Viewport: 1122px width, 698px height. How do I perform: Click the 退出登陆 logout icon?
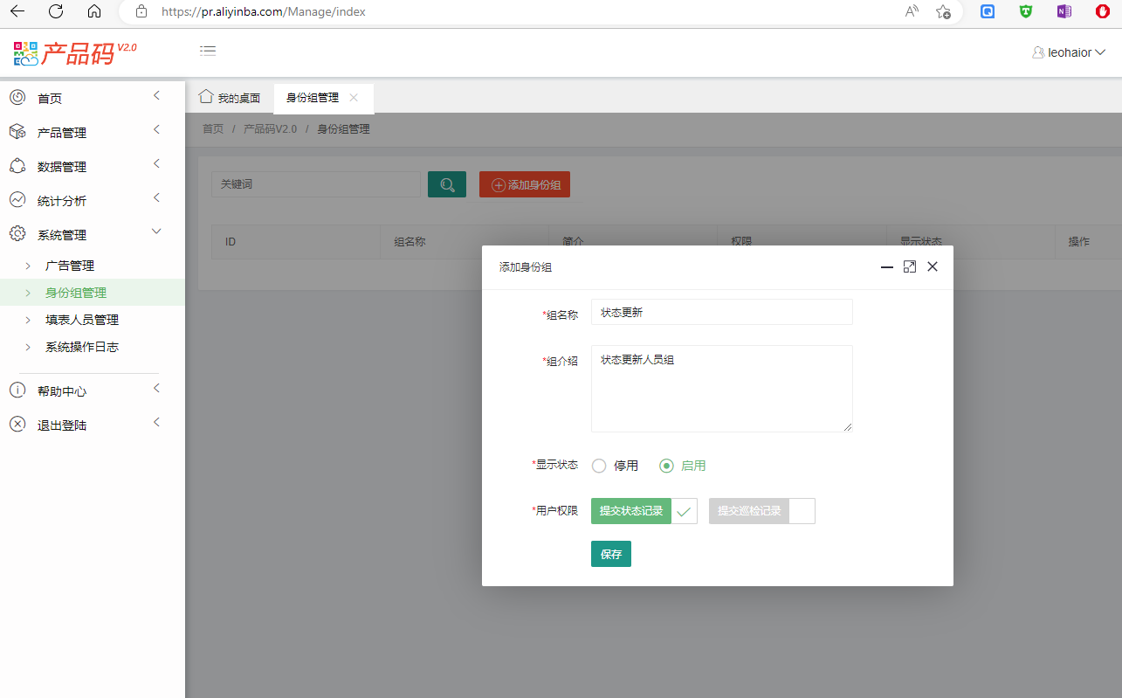pyautogui.click(x=17, y=425)
